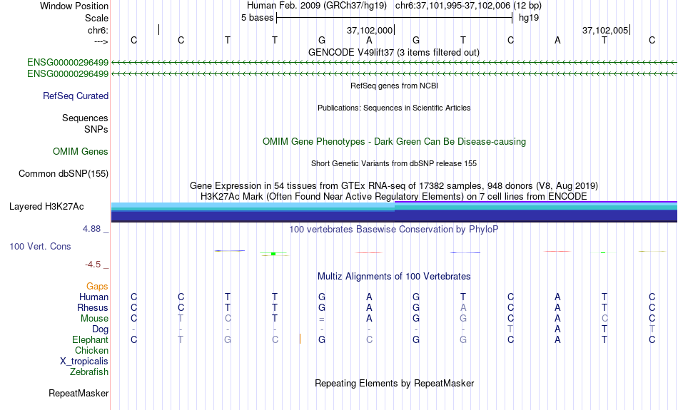Click the orange Gaps label
Viewport: 678px width, 410px height.
pos(97,287)
